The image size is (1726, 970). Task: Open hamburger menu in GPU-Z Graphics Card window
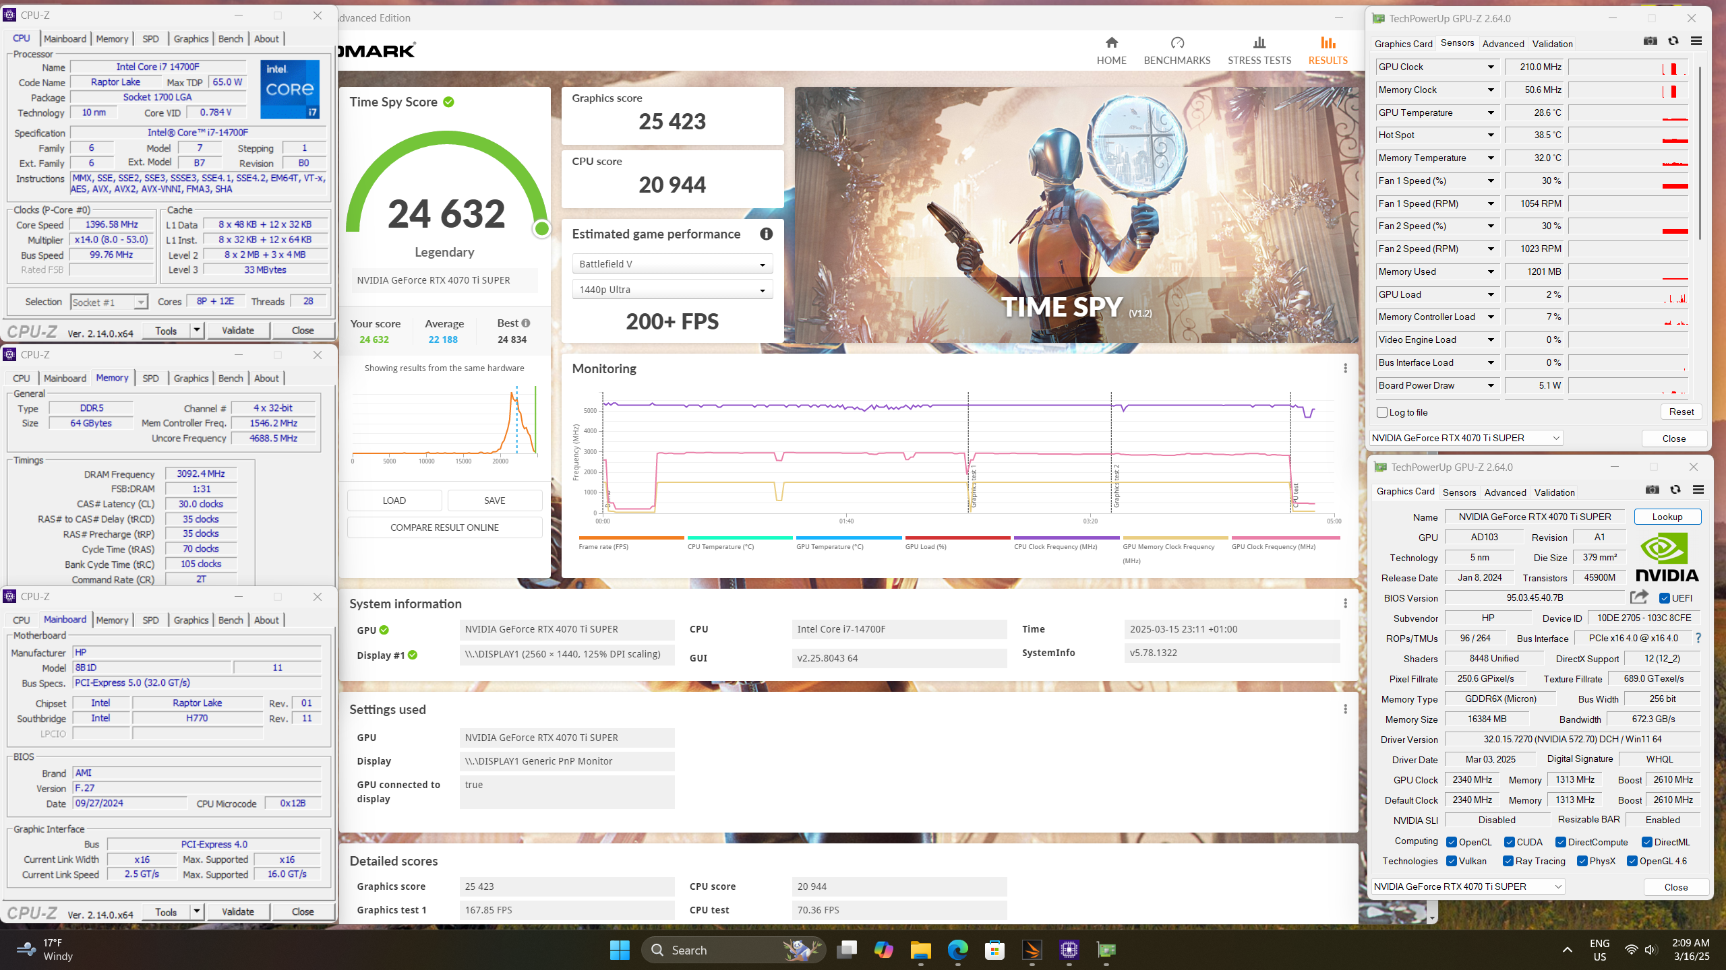1698,490
